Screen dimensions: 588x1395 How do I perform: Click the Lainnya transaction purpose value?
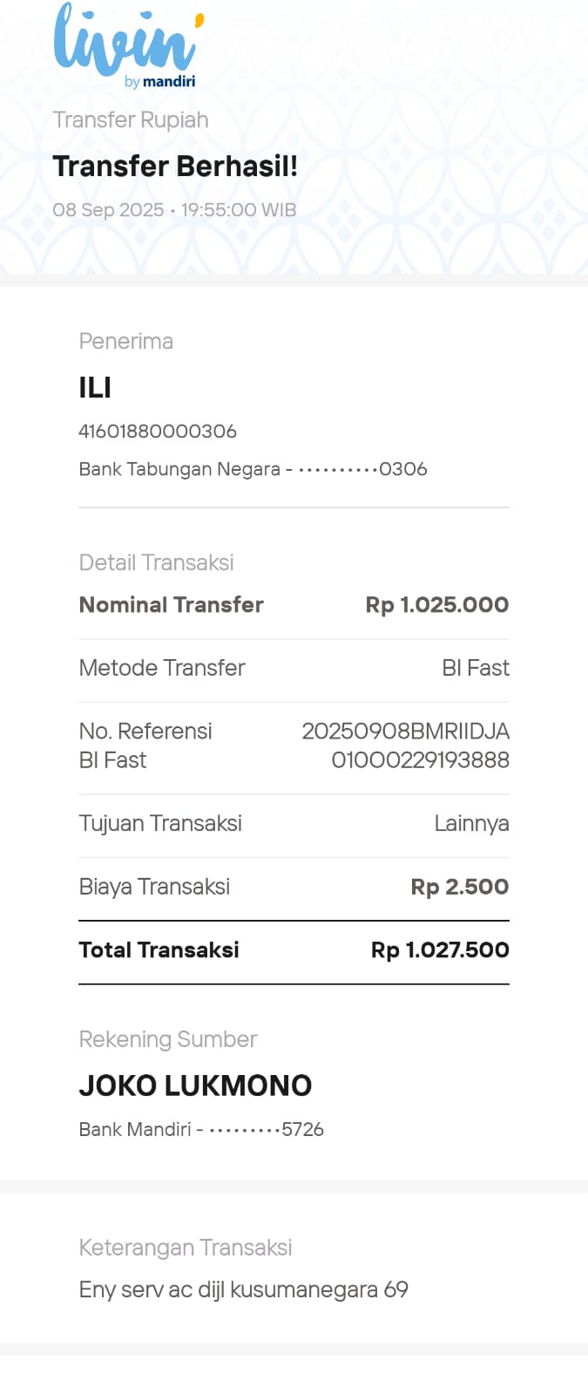(x=471, y=823)
